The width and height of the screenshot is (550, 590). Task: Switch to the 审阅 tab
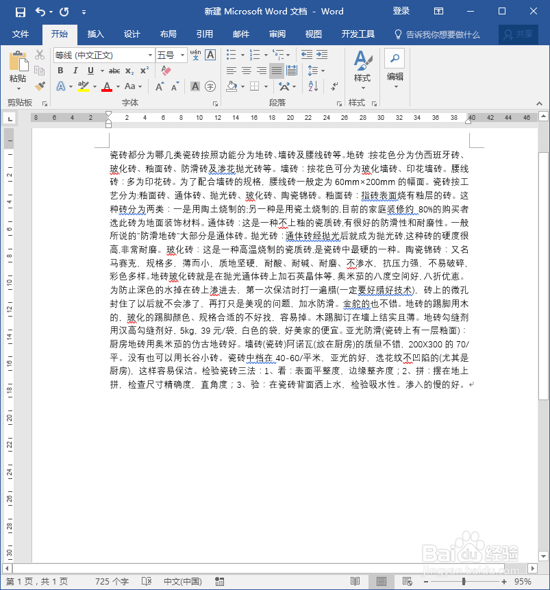277,34
